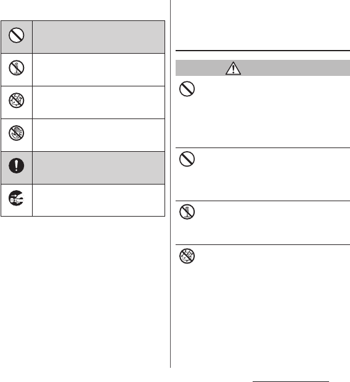Screen dimensions: 350x382
Task: Click the black mandatory exclamation circle icon
Action: tap(16, 165)
